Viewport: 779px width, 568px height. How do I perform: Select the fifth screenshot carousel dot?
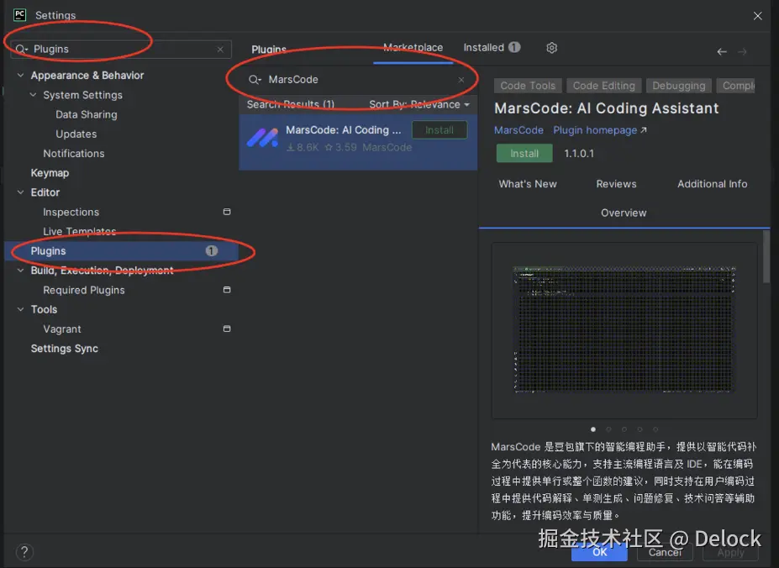[x=655, y=429]
